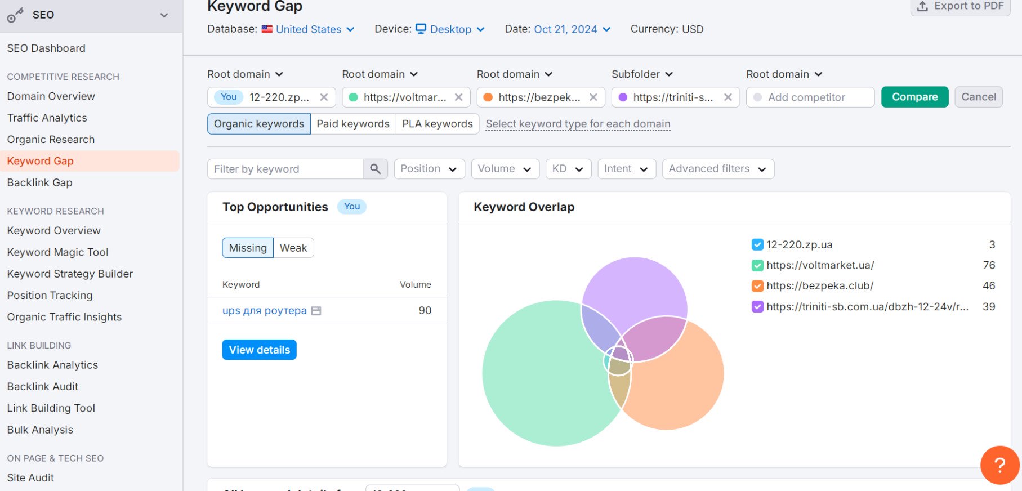Open SEO Dashboard
1022x491 pixels.
[46, 48]
